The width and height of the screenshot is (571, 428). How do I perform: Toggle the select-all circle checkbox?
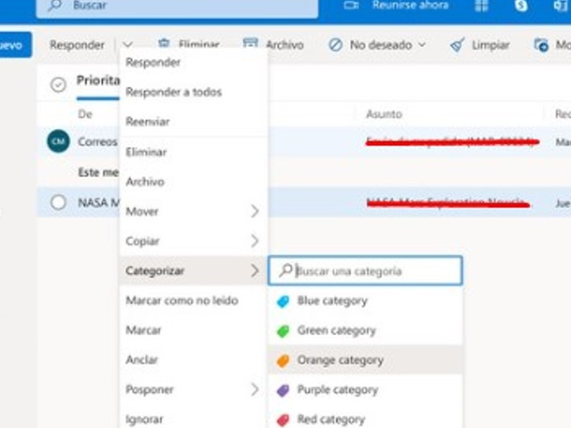pyautogui.click(x=58, y=85)
